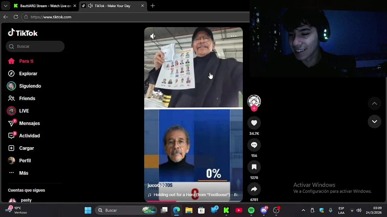Screen dimensions: 387x217
Task: Open File Explorer from taskbar
Action: 189,210
